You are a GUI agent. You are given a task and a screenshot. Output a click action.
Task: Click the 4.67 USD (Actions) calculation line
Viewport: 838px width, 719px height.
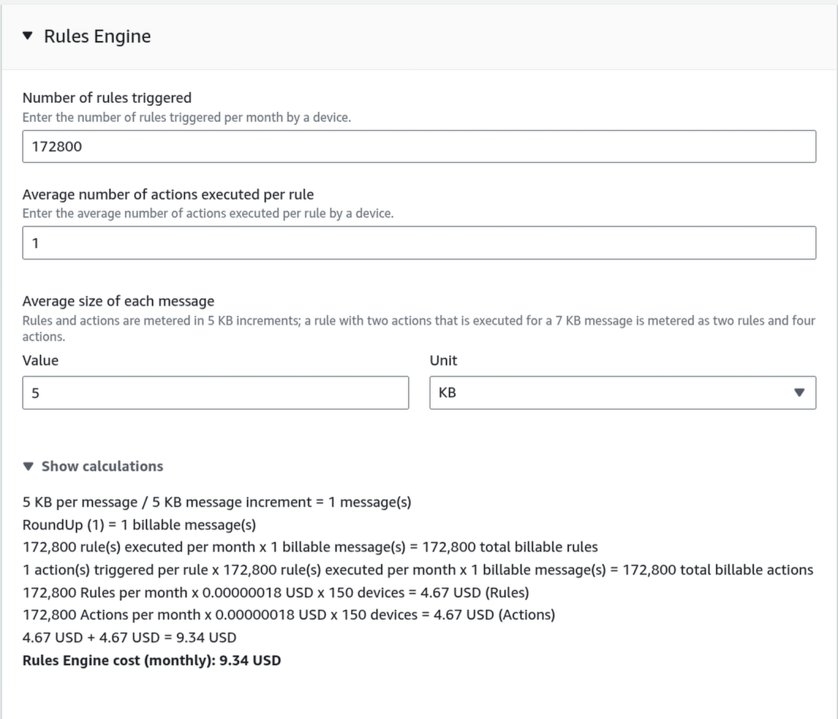point(288,614)
